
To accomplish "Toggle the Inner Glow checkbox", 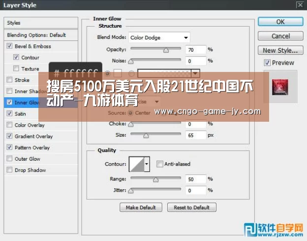I will [9, 102].
